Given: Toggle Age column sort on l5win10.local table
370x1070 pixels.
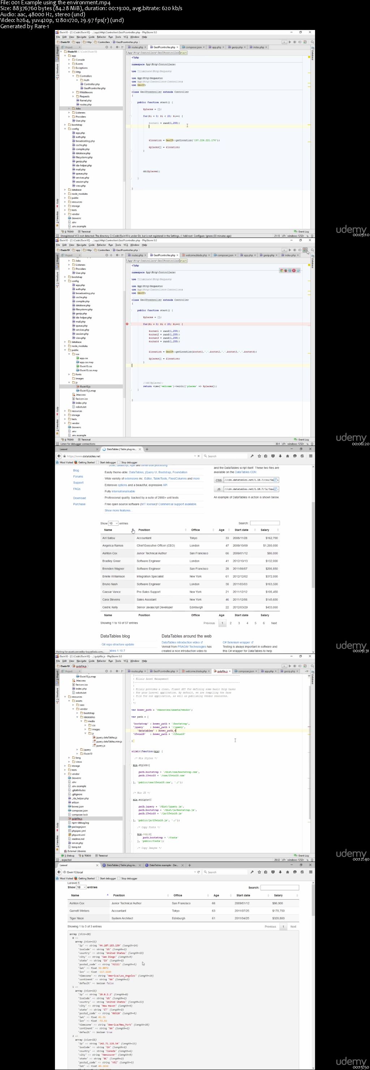Looking at the screenshot, I should pyautogui.click(x=222, y=895).
